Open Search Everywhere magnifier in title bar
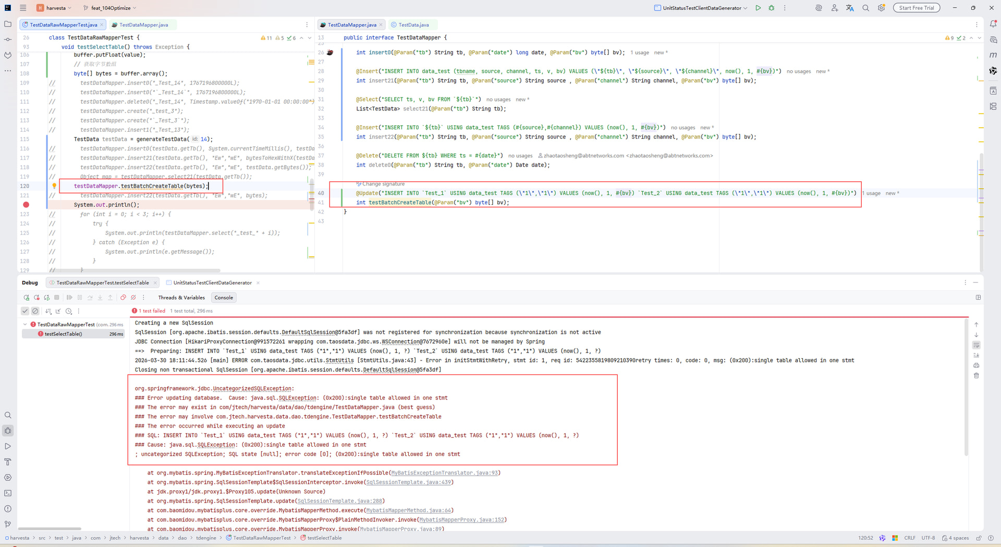1001x547 pixels. coord(865,8)
